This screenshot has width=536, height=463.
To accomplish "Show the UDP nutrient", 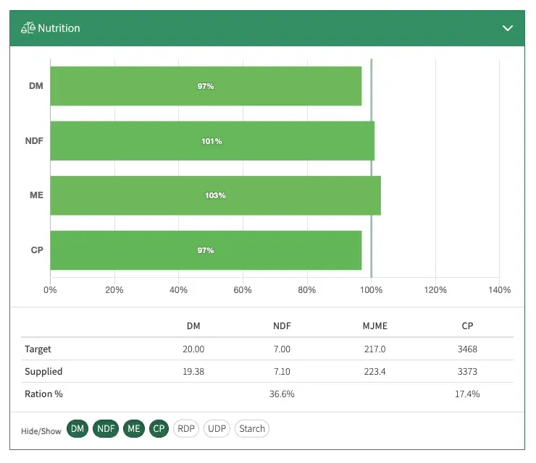I will (x=217, y=428).
